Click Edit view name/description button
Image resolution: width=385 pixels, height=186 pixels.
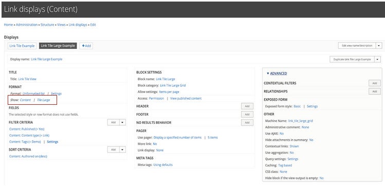point(357,46)
